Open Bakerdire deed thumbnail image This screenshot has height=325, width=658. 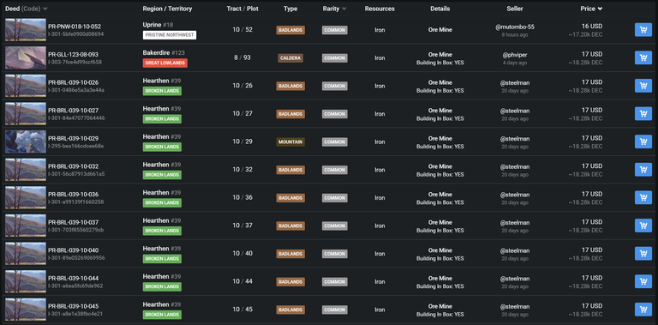click(26, 58)
